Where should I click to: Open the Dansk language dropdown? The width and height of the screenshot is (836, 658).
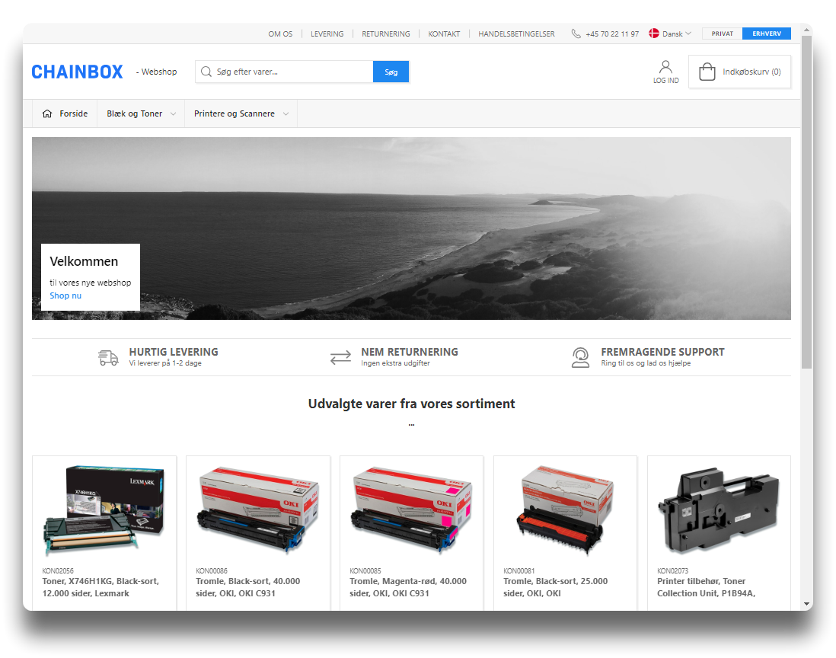tap(671, 34)
